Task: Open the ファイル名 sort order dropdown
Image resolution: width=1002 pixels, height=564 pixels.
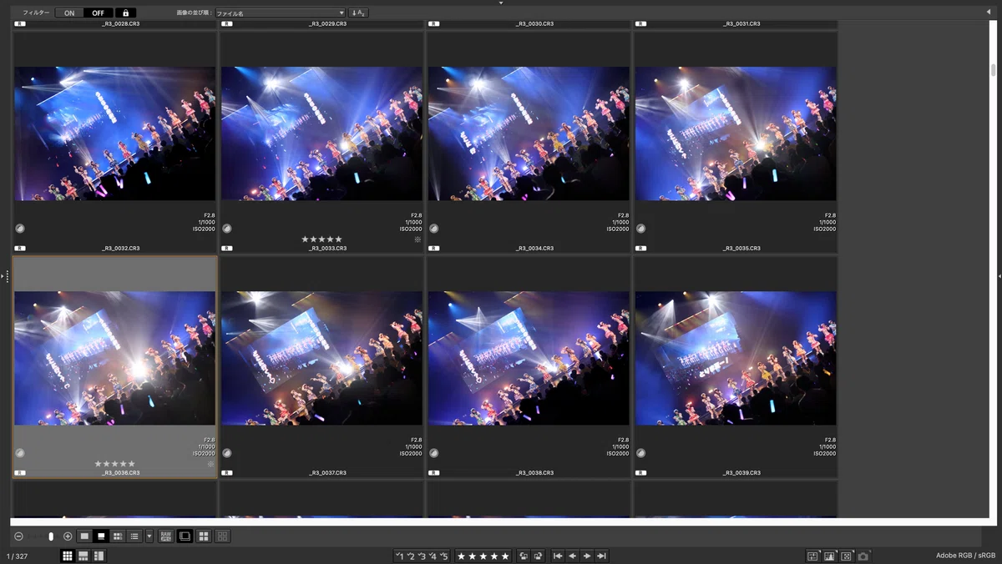Action: (280, 13)
